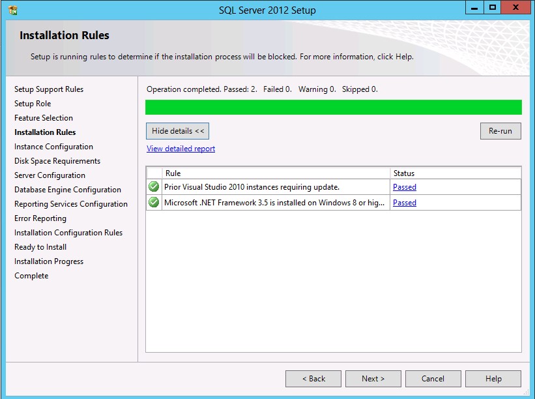Open Help for installation rules
This screenshot has width=535, height=399.
click(493, 379)
